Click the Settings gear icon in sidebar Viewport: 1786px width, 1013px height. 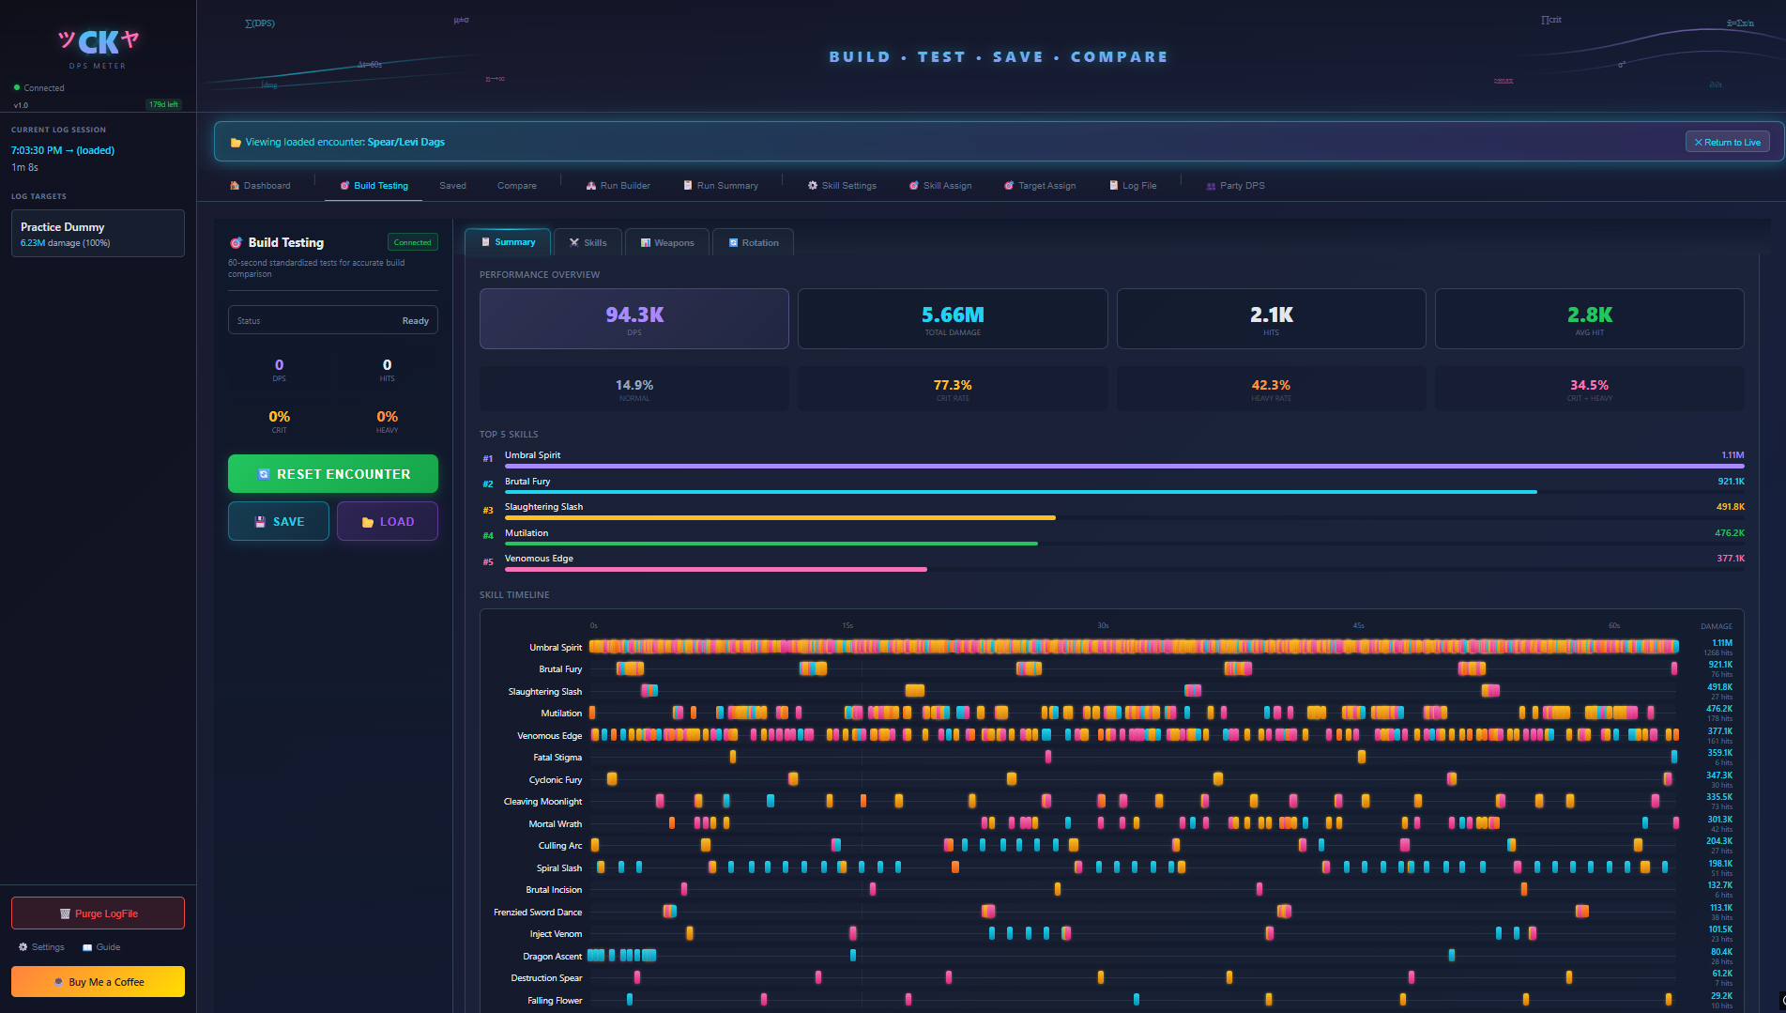click(23, 946)
